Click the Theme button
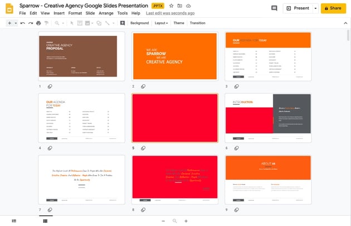The height and width of the screenshot is (226, 351). [179, 23]
